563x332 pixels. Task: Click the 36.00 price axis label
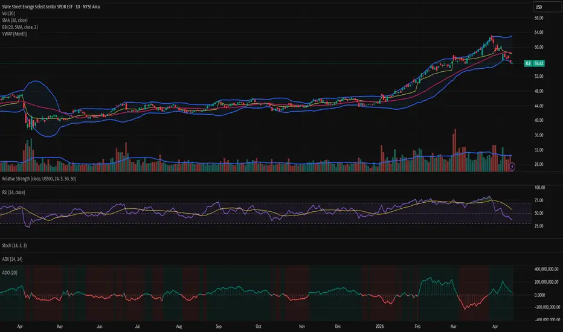pyautogui.click(x=539, y=135)
